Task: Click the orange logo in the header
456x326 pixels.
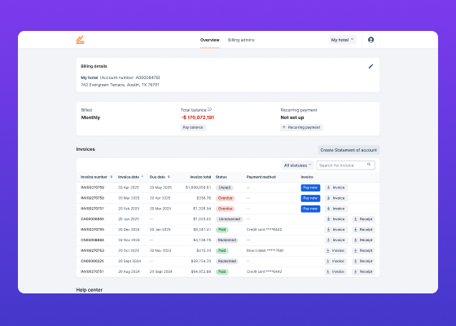Action: [81, 40]
